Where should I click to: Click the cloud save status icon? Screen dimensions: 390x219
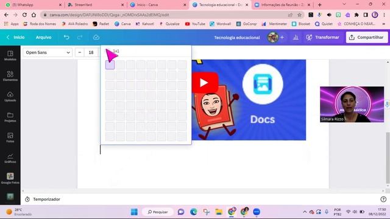pyautogui.click(x=96, y=37)
